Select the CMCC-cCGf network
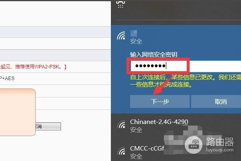Screen dimensions: 241x161 click(176, 152)
